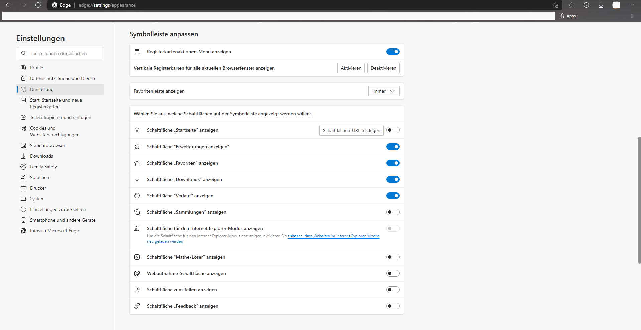Enable the Feedback button toggle
This screenshot has width=641, height=330.
pyautogui.click(x=393, y=306)
